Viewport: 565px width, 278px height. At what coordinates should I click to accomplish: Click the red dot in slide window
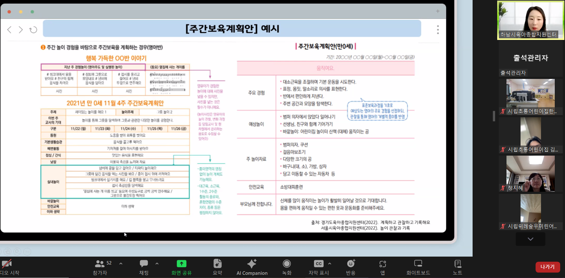click(9, 12)
